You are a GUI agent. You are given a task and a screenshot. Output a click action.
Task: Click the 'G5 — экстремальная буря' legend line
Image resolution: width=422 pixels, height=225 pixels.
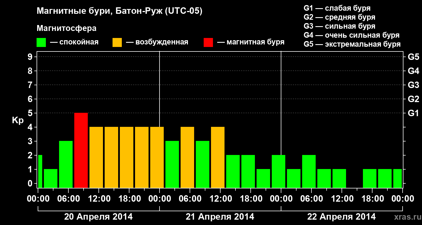[352, 44]
